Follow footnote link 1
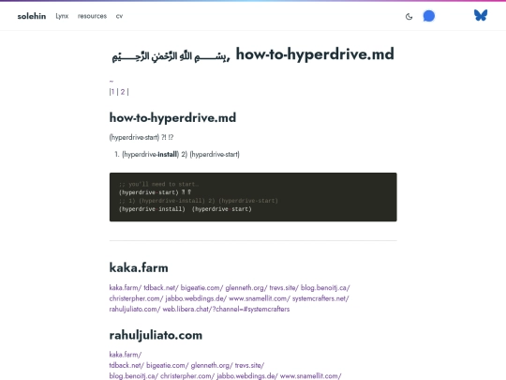The height and width of the screenshot is (380, 506). click(112, 92)
